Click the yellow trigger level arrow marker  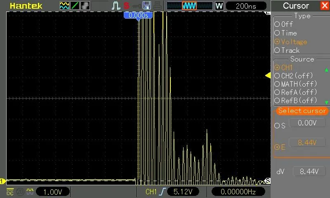coord(268,75)
